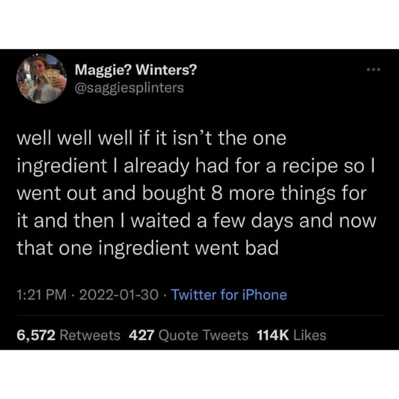Click the tweet line 'waited a few days'
The height and width of the screenshot is (399, 399).
pos(196,220)
